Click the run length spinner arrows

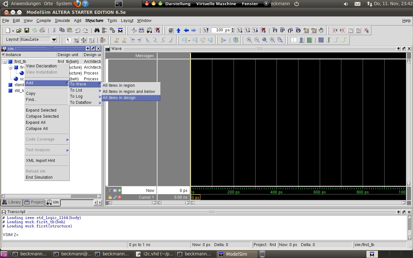pyautogui.click(x=233, y=30)
